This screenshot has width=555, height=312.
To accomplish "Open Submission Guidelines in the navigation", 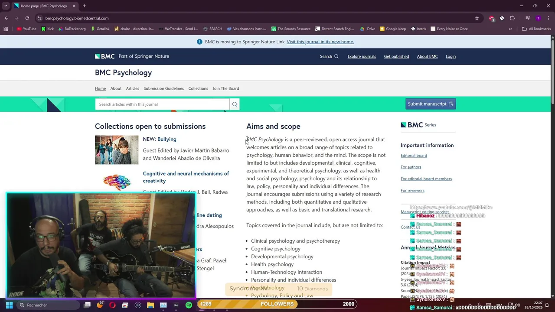I will [164, 88].
